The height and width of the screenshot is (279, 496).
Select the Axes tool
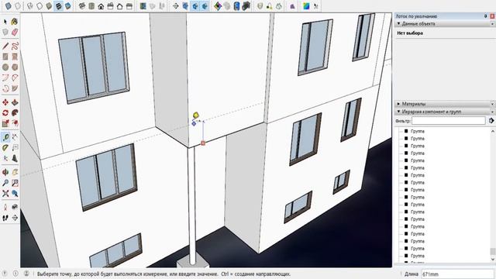click(5, 158)
